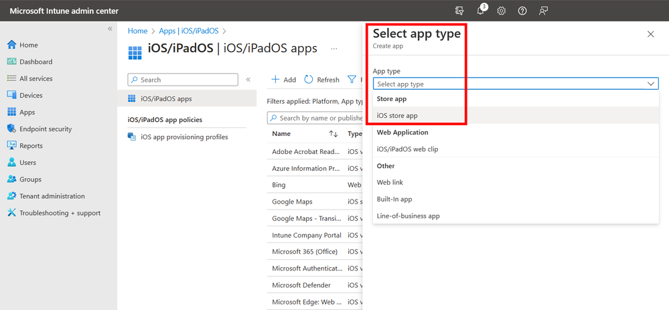
Task: Open the settings gear icon
Action: [502, 11]
